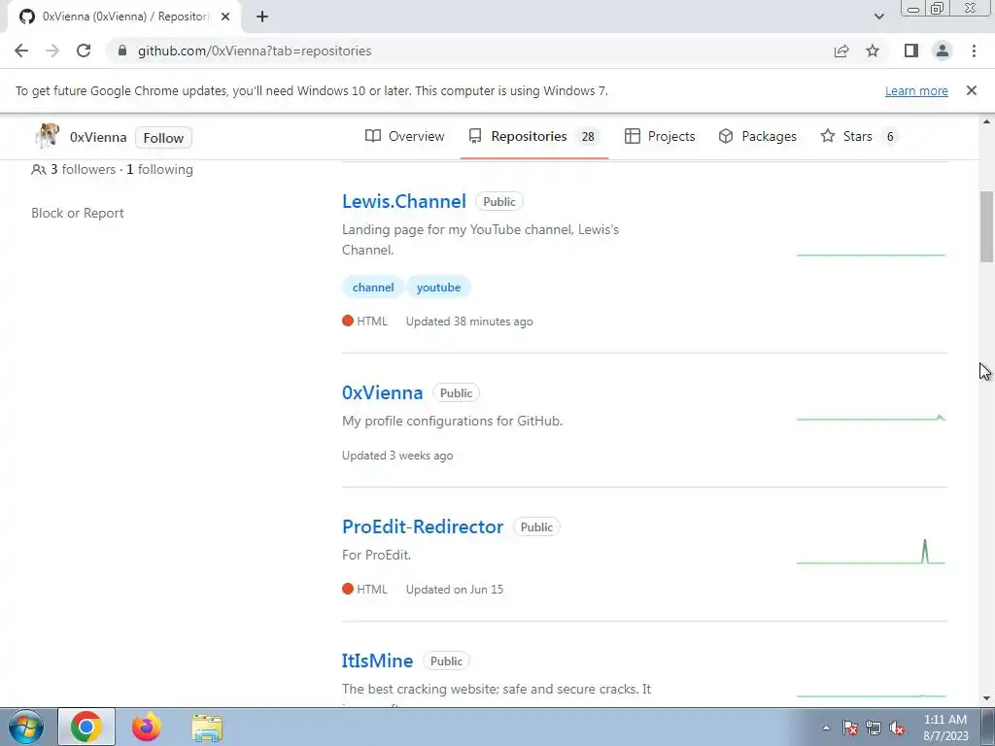Viewport: 995px width, 746px height.
Task: Open the Windows Start menu
Action: coord(26,727)
